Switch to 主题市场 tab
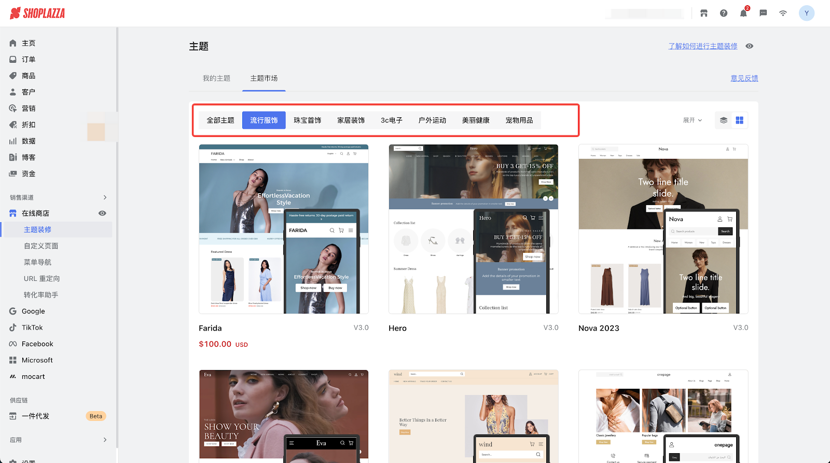 click(x=264, y=78)
